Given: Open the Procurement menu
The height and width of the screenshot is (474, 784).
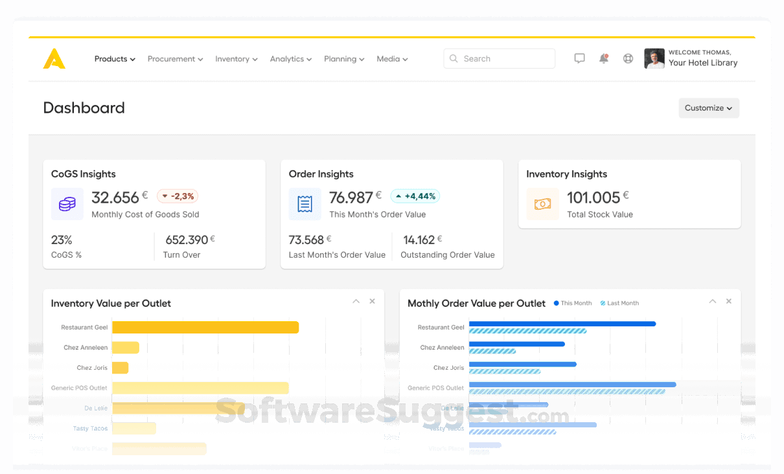Looking at the screenshot, I should click(174, 59).
